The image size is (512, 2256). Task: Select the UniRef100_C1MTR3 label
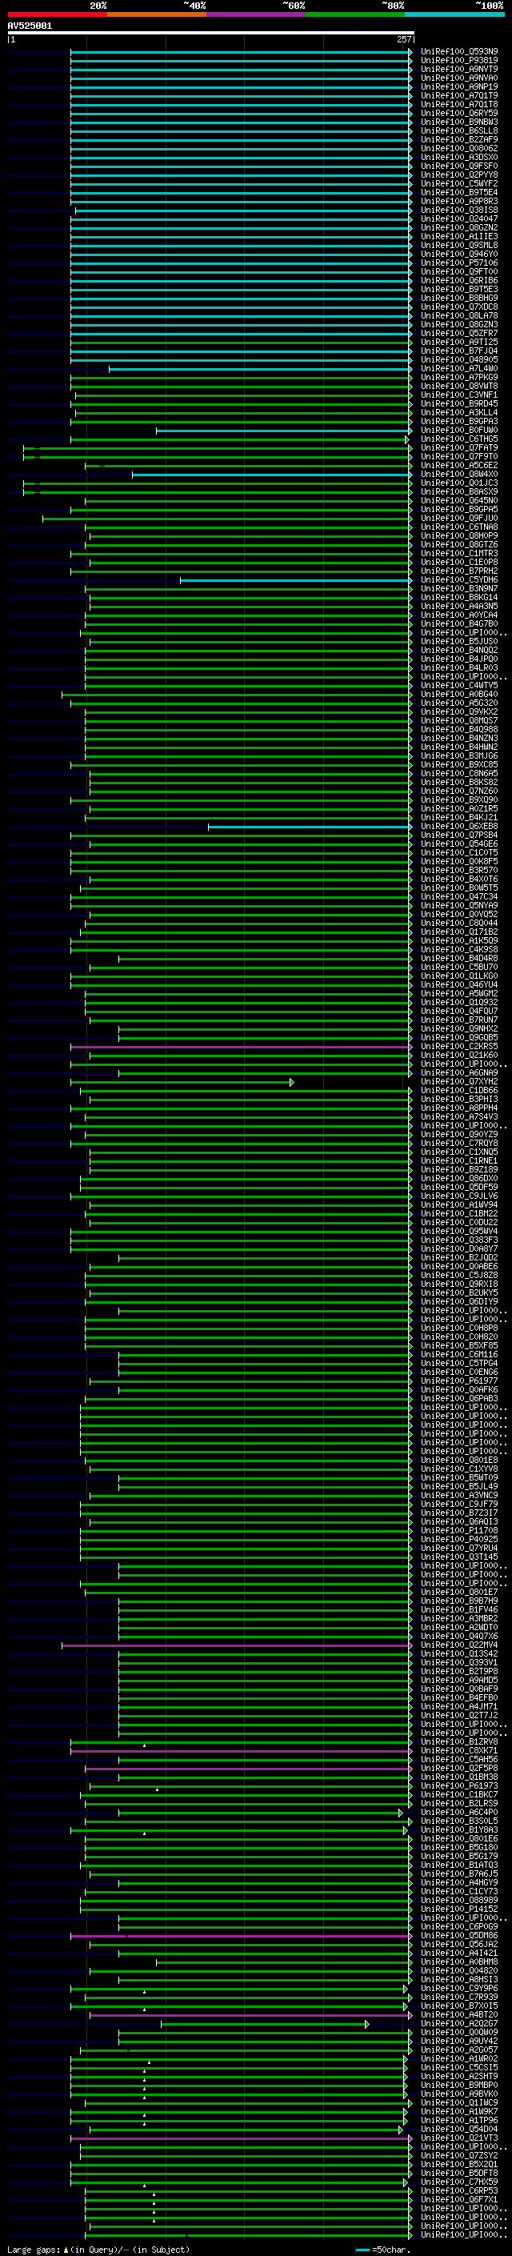click(459, 554)
